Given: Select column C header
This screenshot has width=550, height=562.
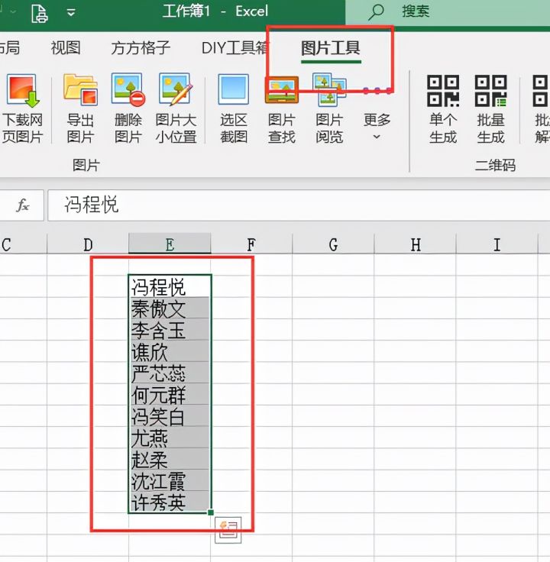Looking at the screenshot, I should point(23,245).
